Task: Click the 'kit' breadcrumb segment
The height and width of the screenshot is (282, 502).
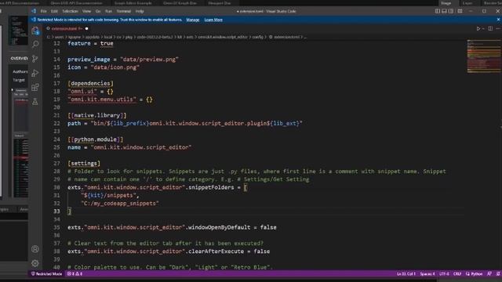Action: pos(180,37)
